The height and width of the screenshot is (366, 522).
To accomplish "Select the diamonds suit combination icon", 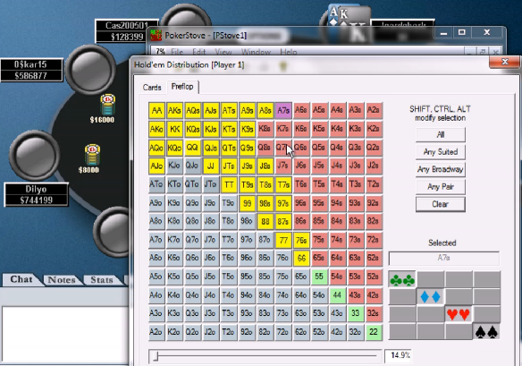I will (x=430, y=296).
